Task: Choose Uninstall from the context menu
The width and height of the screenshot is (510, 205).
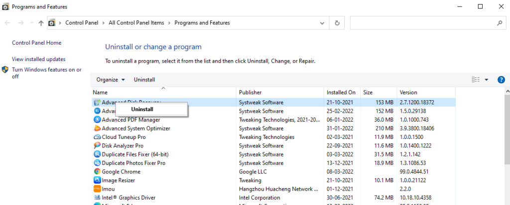Action: coord(151,109)
